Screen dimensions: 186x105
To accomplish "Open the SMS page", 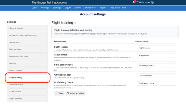I will pos(124,8).
